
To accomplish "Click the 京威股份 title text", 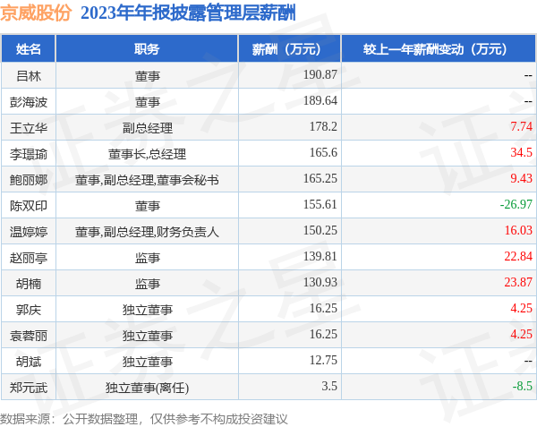I will tap(36, 13).
